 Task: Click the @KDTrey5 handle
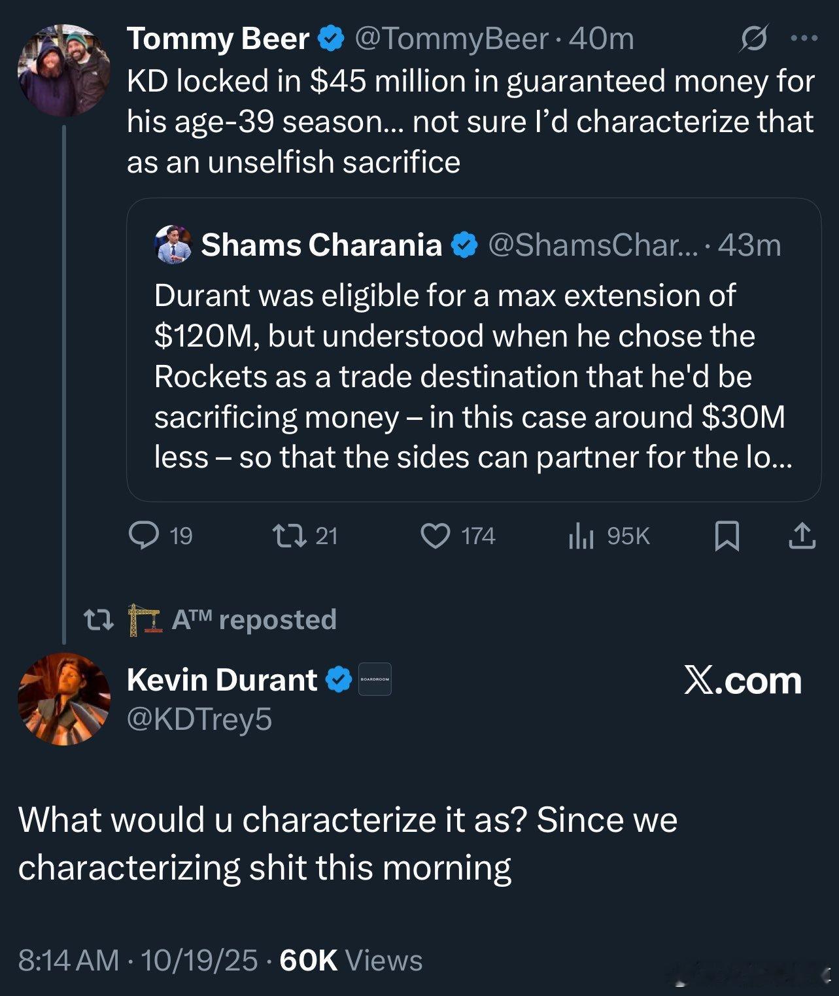point(199,719)
